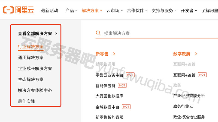Click the arrow next to 数字政府

(x=196, y=54)
